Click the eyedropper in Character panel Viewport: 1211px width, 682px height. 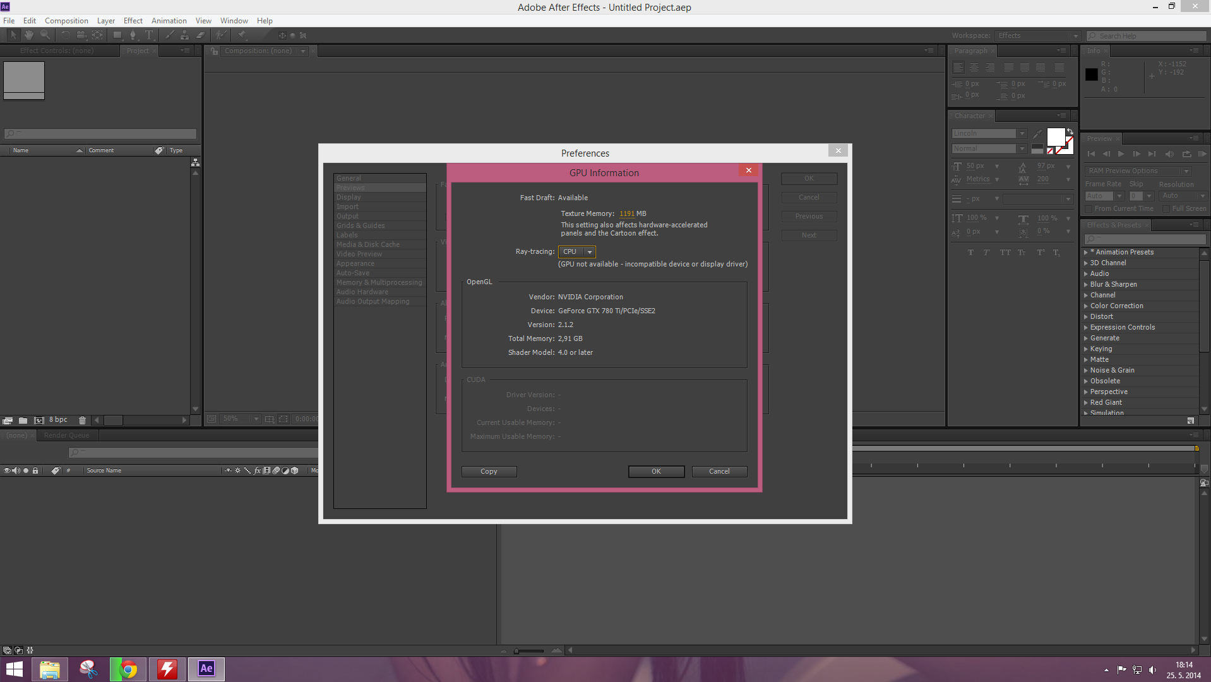point(1037,134)
